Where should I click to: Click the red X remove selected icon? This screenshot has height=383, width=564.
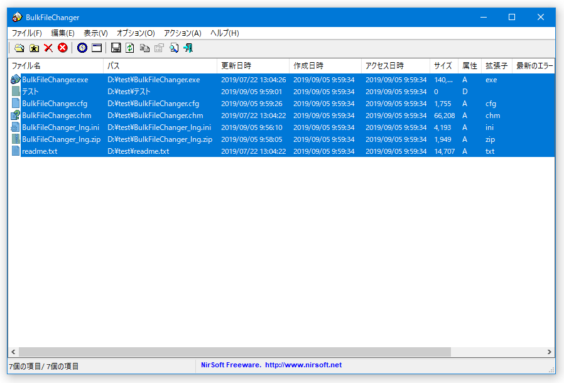48,48
